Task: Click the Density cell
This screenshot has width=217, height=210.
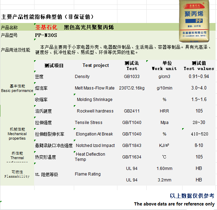Action: point(82,77)
